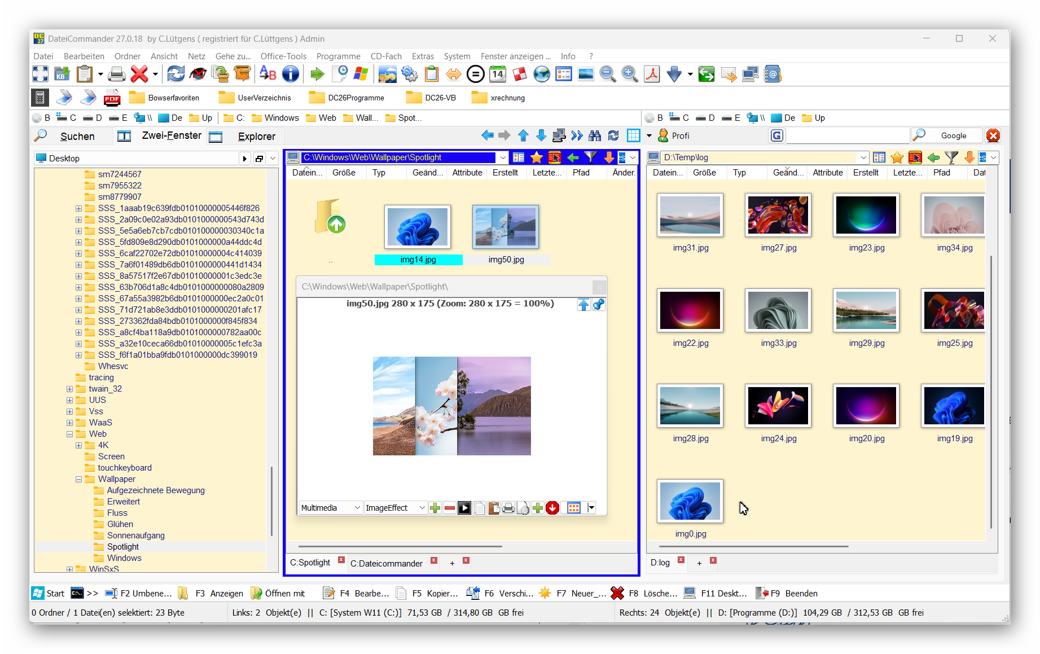Switch to Zwei-Fenster view mode
This screenshot has width=1040, height=654.
pyautogui.click(x=172, y=136)
